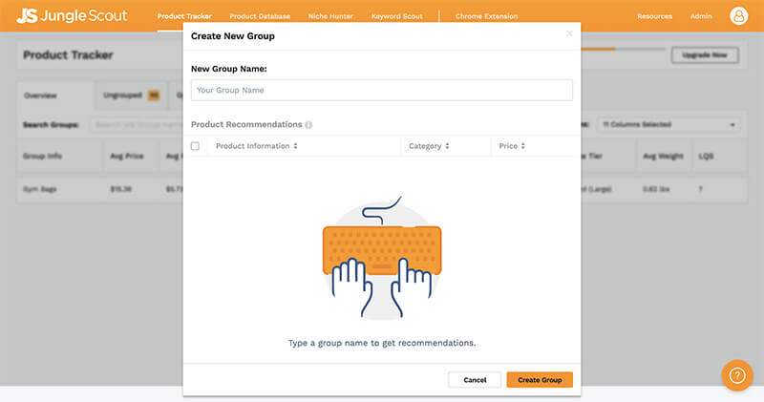Image resolution: width=764 pixels, height=402 pixels.
Task: Close the Create New Group dialog with X
Action: tap(569, 33)
